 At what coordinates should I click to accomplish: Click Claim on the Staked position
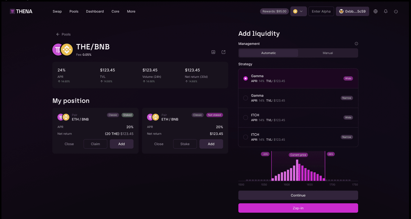point(95,144)
